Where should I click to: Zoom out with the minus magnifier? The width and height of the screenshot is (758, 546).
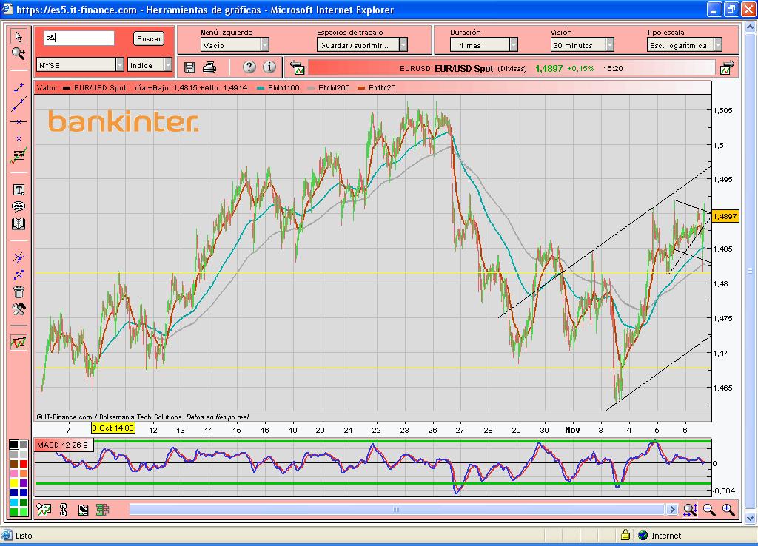click(x=709, y=509)
